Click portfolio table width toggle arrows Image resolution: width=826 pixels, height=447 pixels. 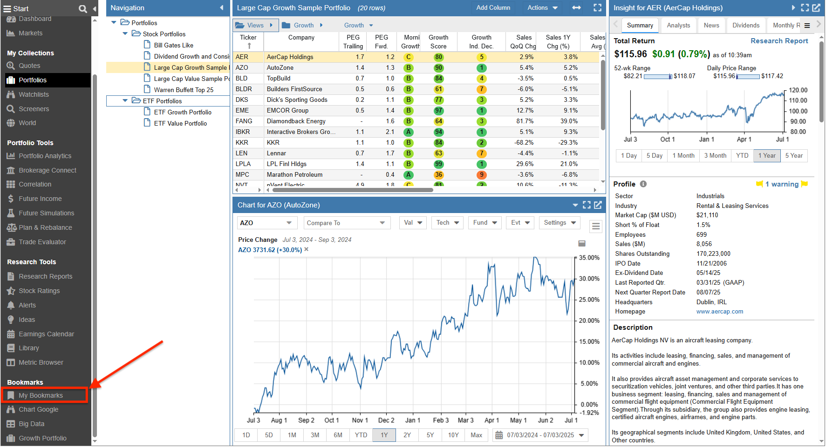[x=576, y=8]
